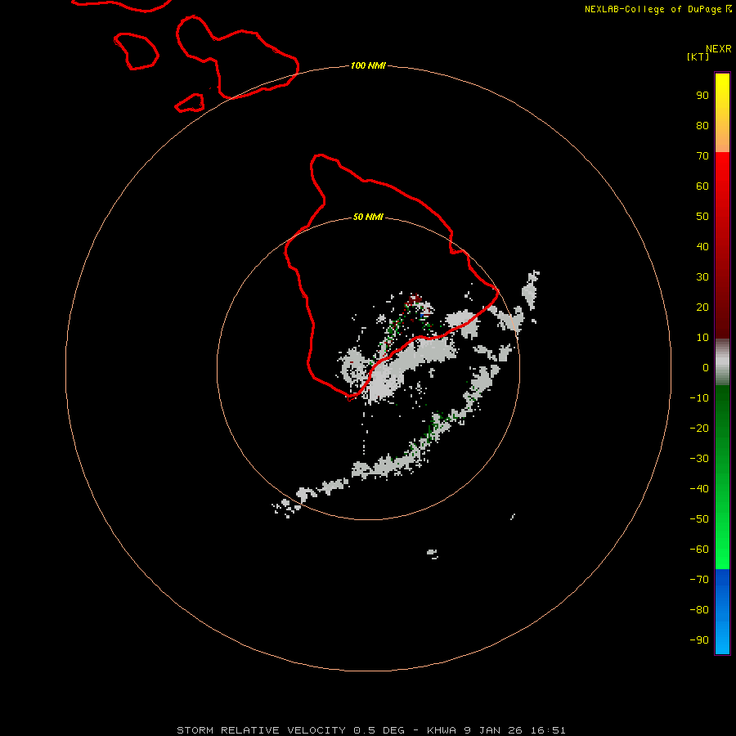Click the -30 value on velocity scale
This screenshot has width=736, height=736.
[x=699, y=459]
